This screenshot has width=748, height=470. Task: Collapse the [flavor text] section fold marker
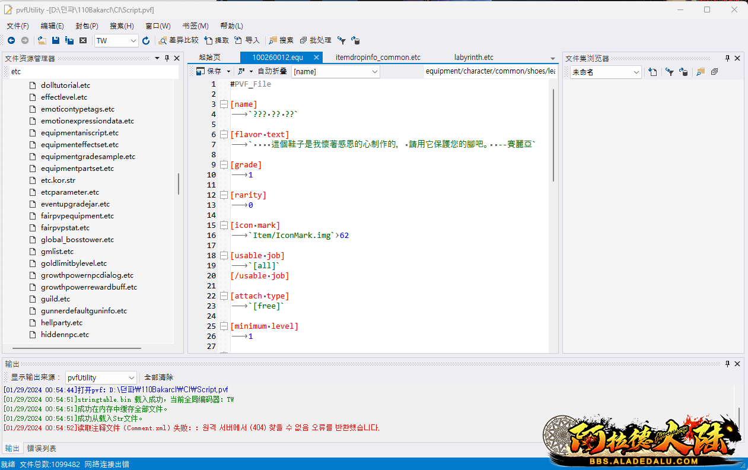224,135
